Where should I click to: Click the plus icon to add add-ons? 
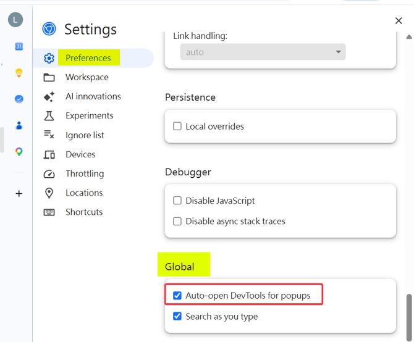[x=19, y=194]
